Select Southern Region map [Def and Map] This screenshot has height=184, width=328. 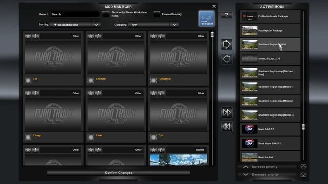tap(270, 73)
